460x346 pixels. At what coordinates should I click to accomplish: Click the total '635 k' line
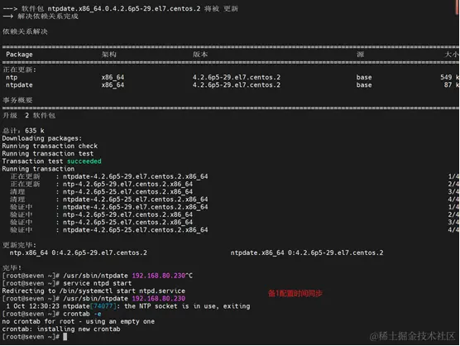pos(23,131)
